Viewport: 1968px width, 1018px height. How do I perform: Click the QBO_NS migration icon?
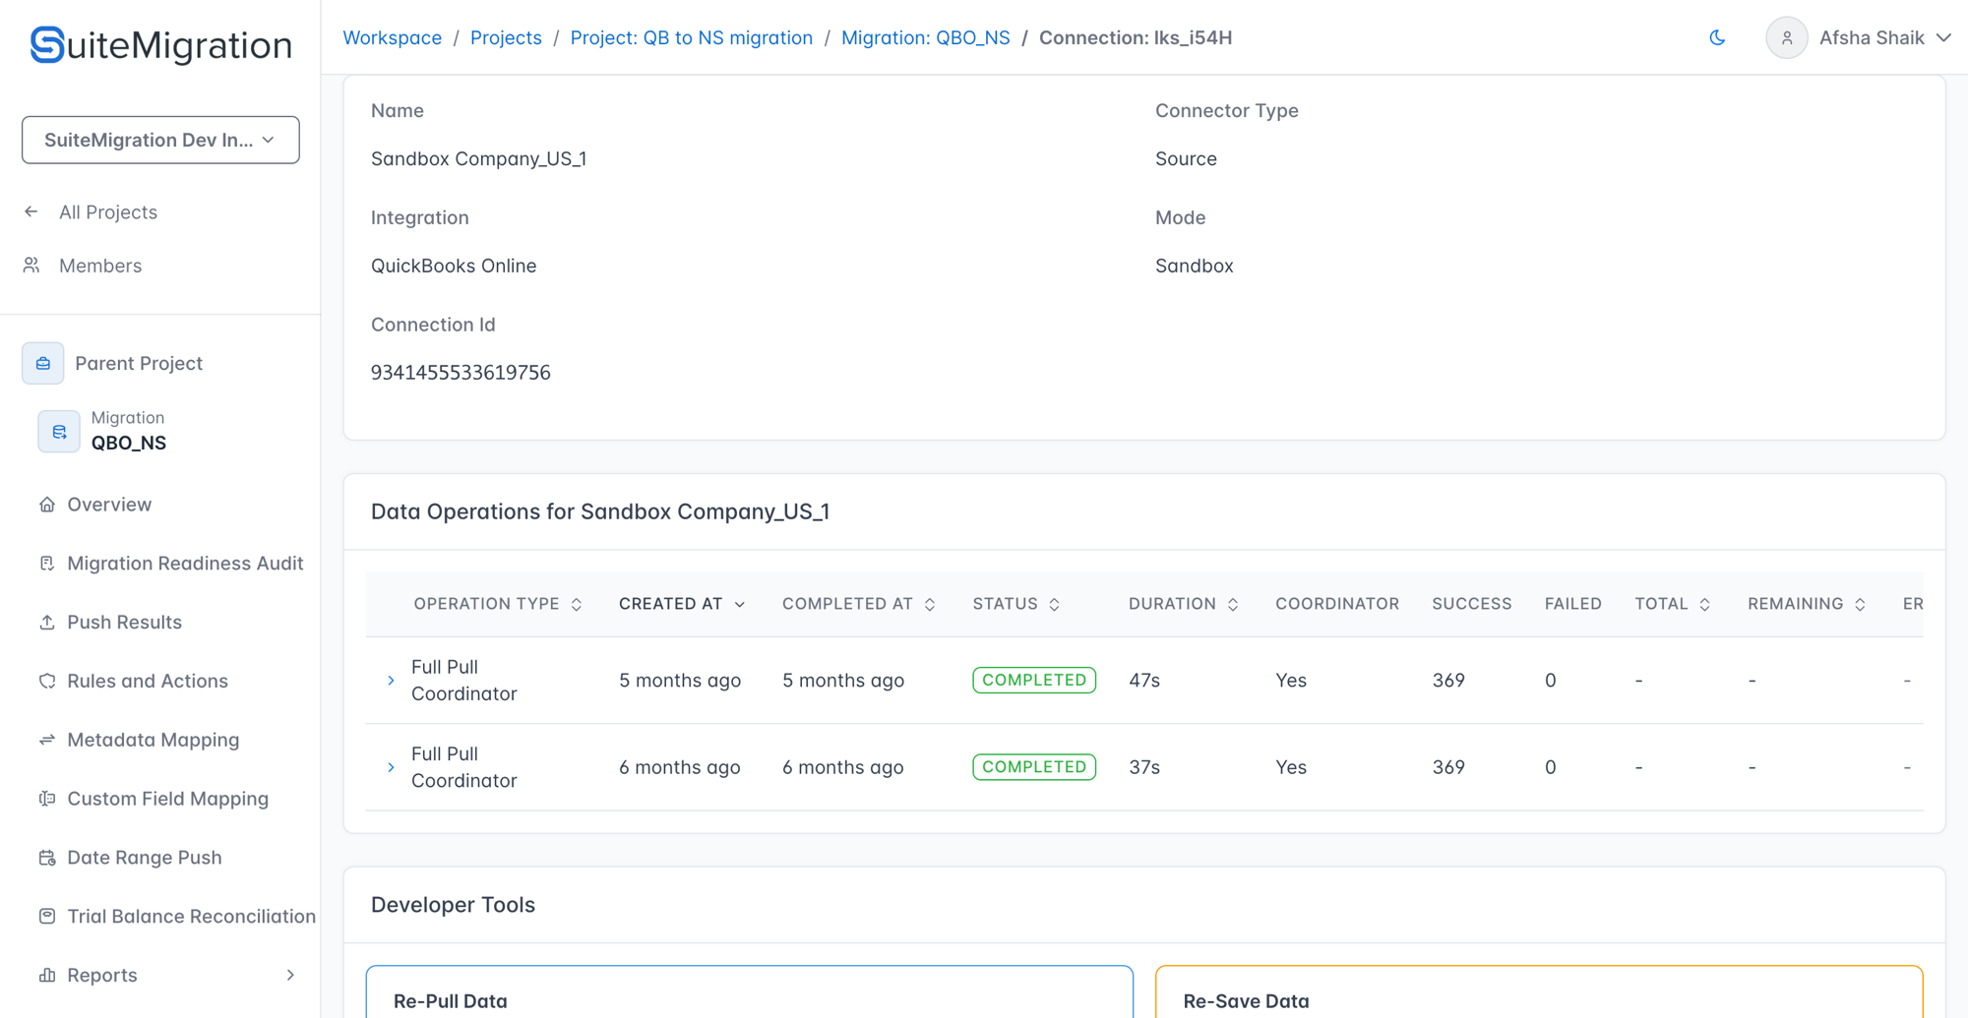tap(59, 431)
